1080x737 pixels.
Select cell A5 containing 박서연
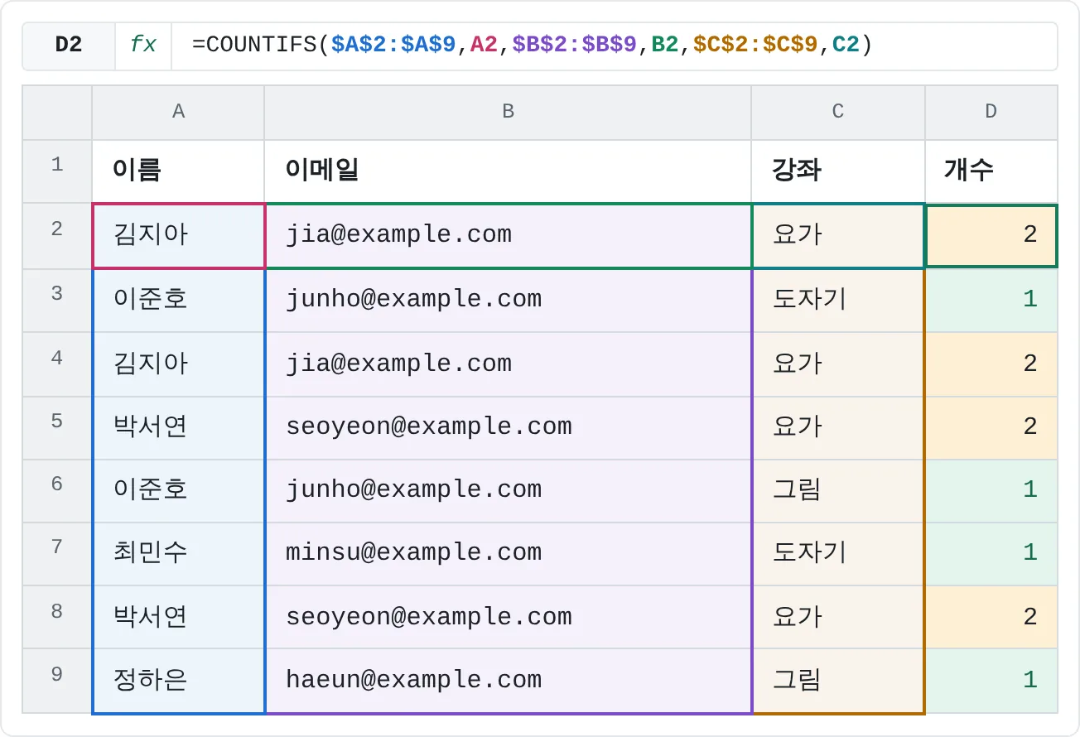click(178, 428)
